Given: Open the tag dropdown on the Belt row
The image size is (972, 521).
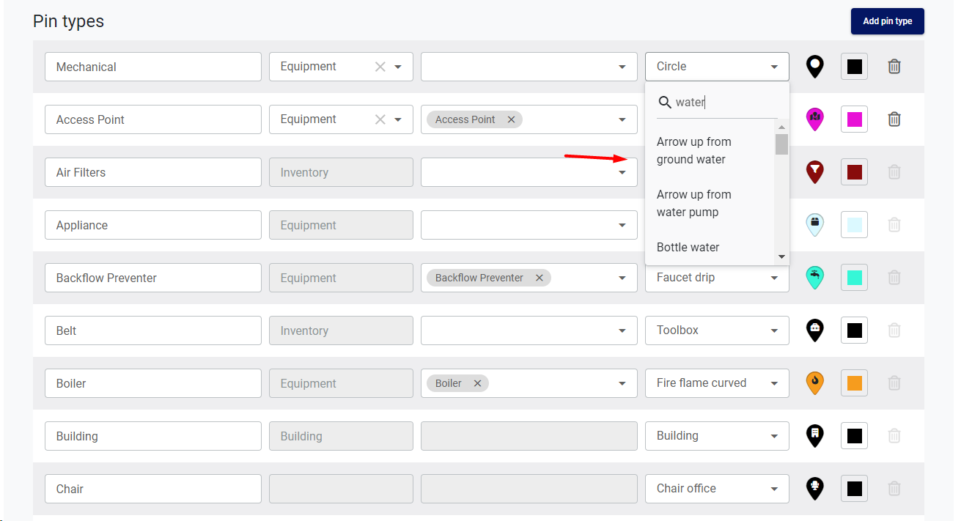Looking at the screenshot, I should pyautogui.click(x=622, y=330).
